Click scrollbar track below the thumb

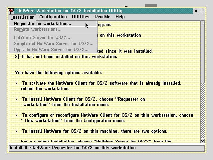tap(203, 110)
